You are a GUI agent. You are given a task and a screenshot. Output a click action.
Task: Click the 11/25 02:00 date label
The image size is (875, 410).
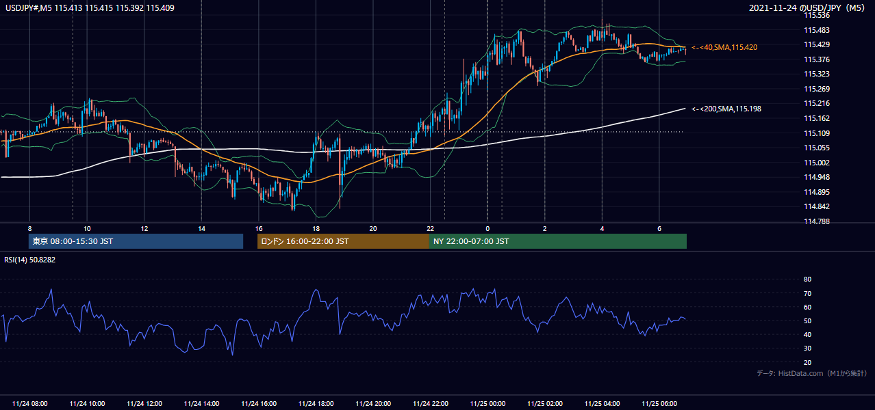[544, 404]
